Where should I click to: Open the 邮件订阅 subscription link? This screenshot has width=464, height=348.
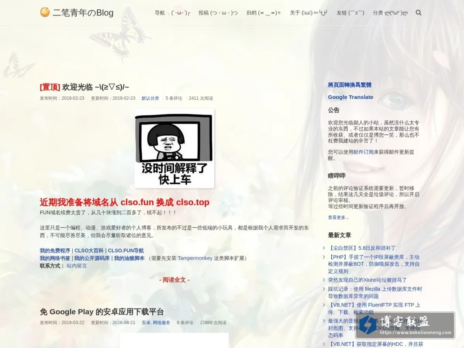(x=363, y=152)
